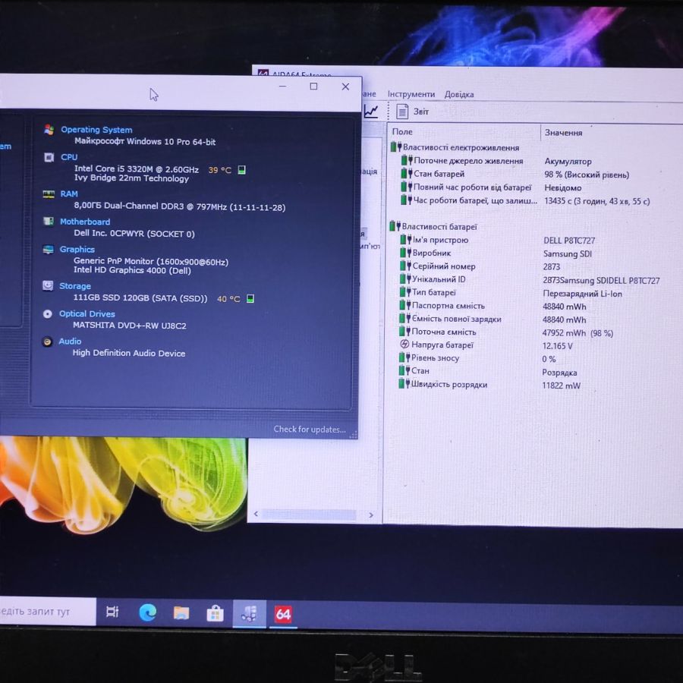Click the storage temperature indicator icon next to 40 °C
The image size is (683, 683).
tap(250, 298)
